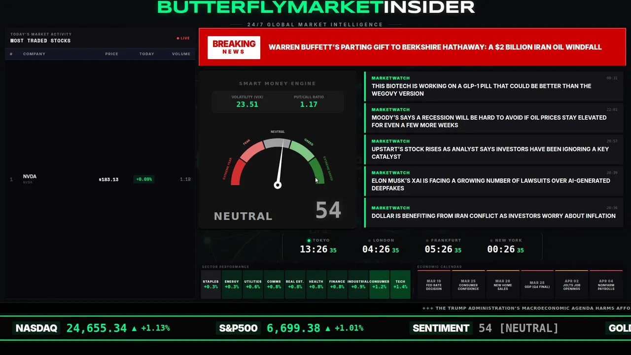Open the Mar 28 GDP (Q4 Final) event
Image resolution: width=631 pixels, height=355 pixels.
tap(537, 284)
